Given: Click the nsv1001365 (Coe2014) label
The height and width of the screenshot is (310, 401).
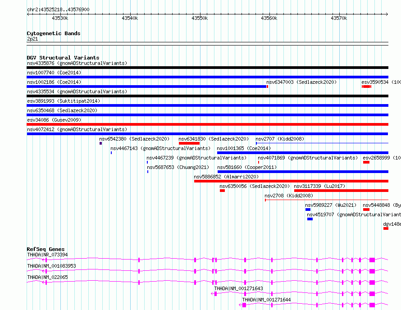Looking at the screenshot, I should (244, 148).
